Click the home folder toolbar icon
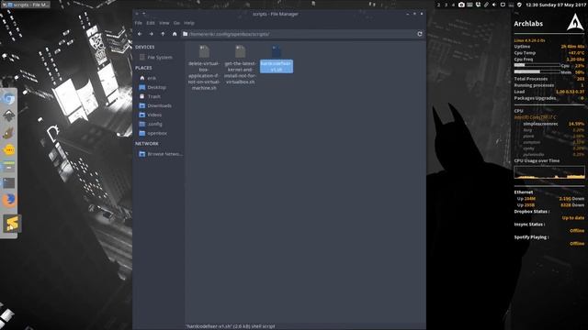The image size is (588, 330). [x=175, y=34]
